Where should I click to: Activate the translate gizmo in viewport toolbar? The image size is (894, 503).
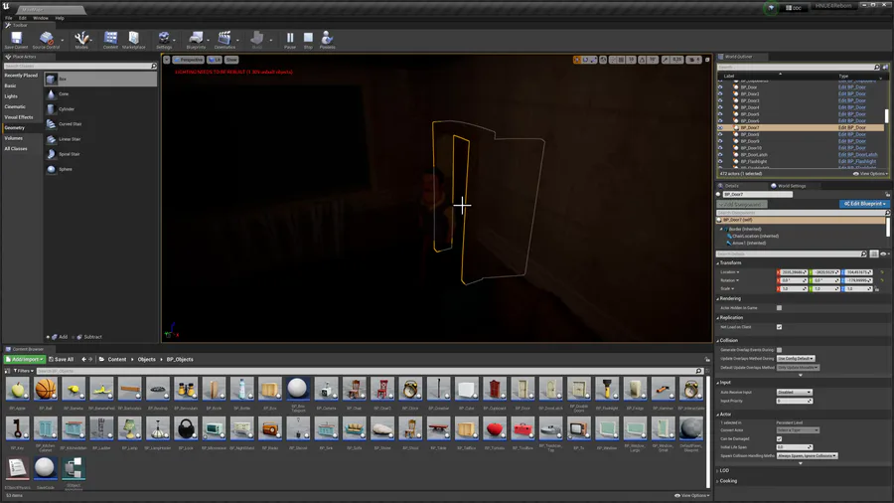point(577,60)
